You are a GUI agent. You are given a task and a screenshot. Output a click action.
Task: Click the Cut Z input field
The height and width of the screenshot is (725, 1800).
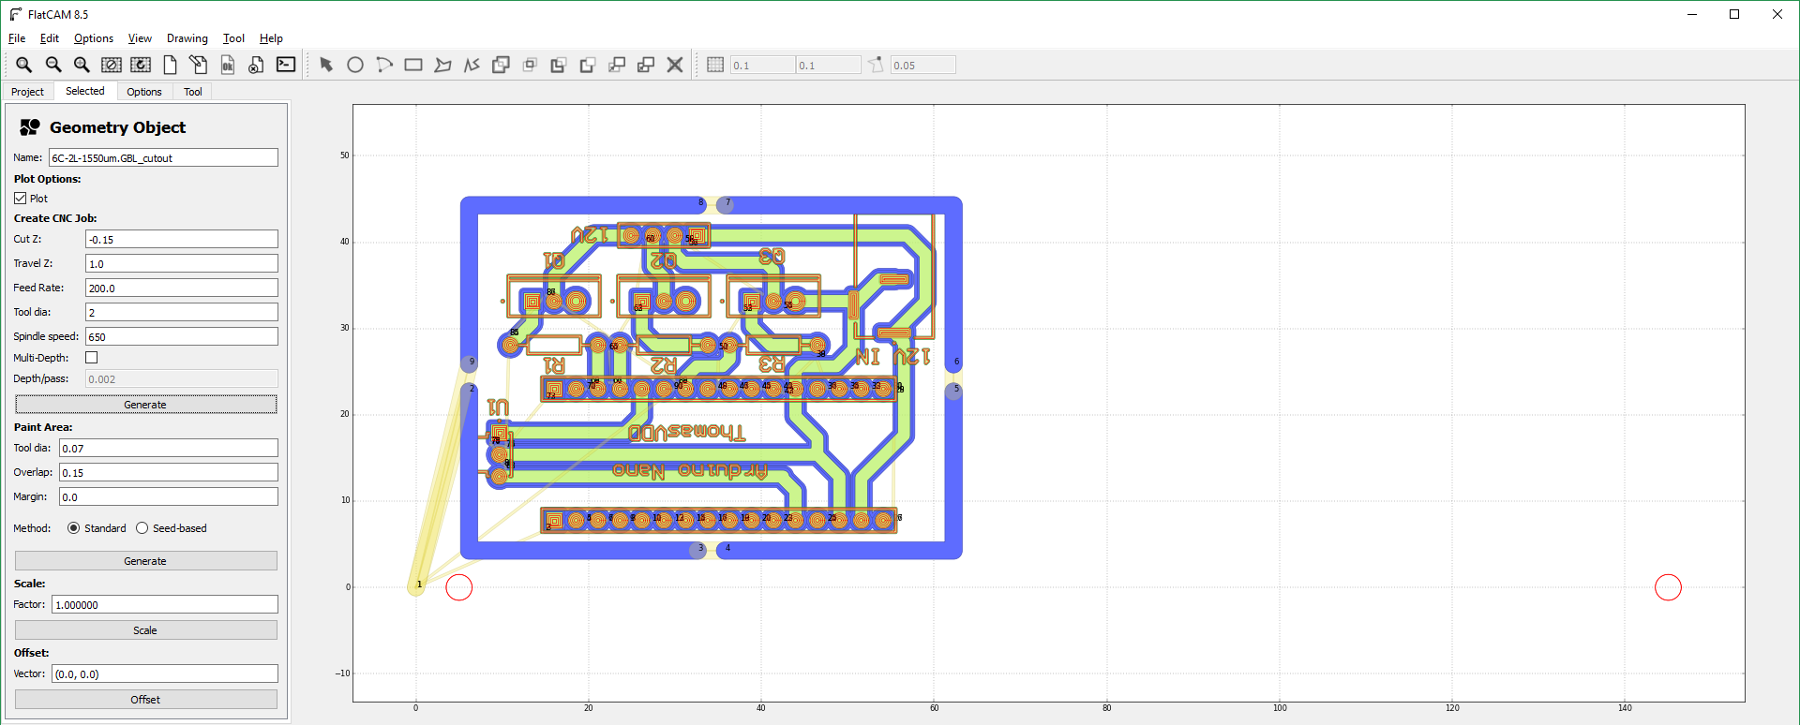click(x=182, y=240)
